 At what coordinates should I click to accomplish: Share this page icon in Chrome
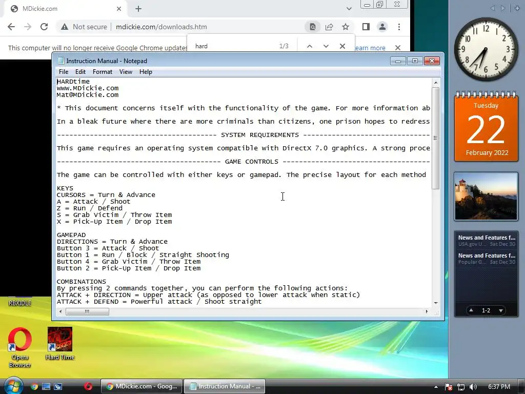click(x=329, y=27)
